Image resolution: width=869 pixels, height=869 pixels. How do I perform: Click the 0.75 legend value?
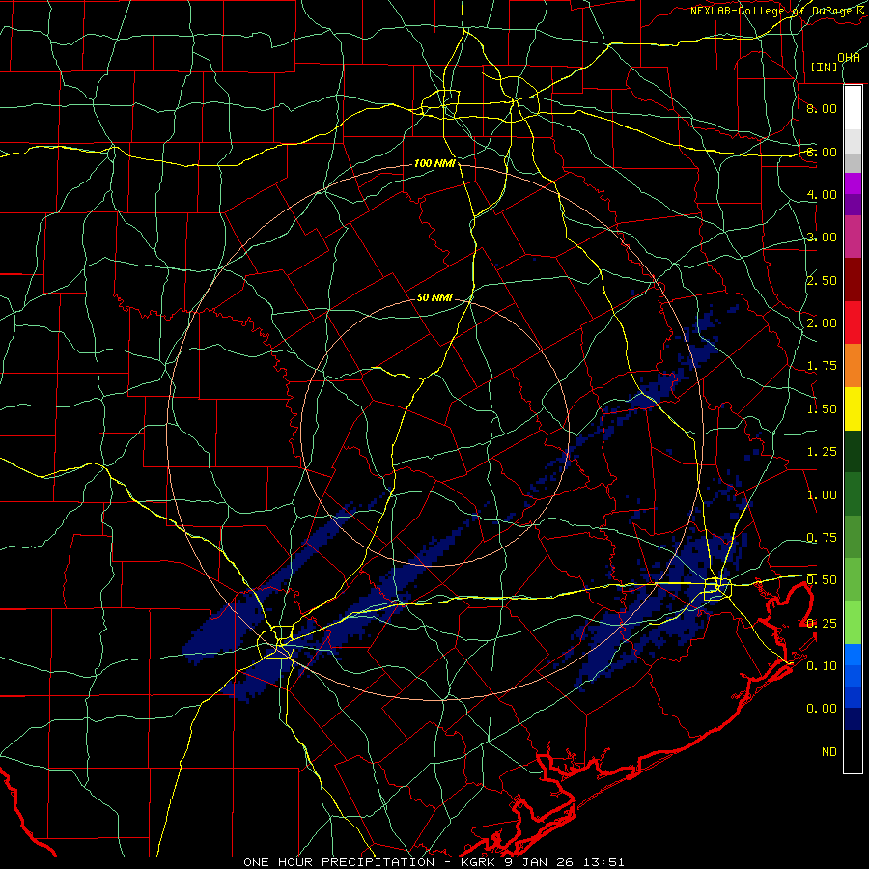(x=822, y=538)
